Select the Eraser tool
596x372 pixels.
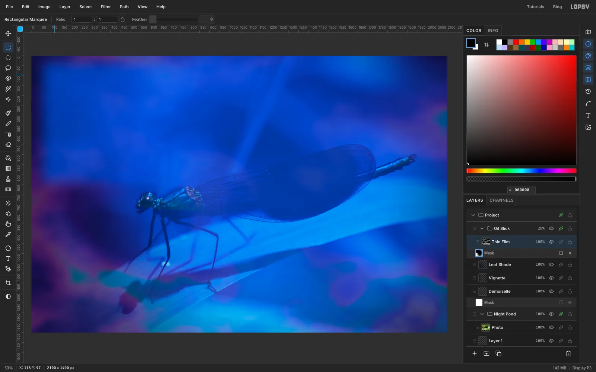click(8, 145)
